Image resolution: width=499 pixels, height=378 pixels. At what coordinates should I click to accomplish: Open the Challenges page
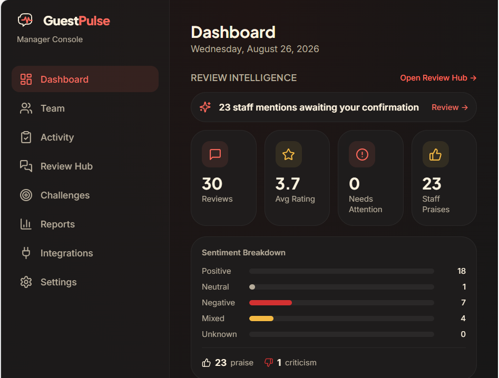point(85,195)
